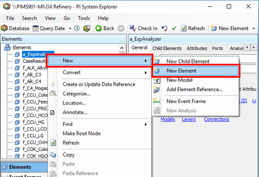Click the Copy context menu icon
The image size is (259, 177).
(53, 155)
